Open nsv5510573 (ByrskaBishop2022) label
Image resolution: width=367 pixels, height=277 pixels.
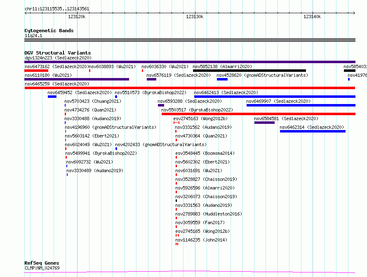[151, 92]
